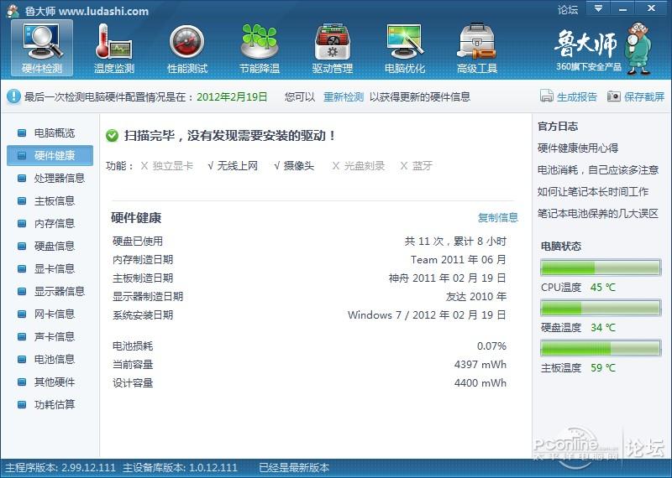Click the 硬盘温度 progress bar
The image size is (672, 478).
(x=601, y=308)
